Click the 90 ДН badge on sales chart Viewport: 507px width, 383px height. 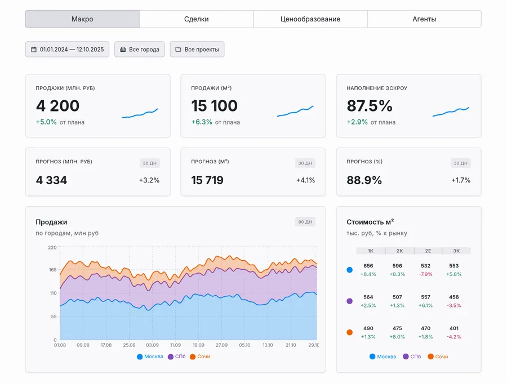coord(305,222)
